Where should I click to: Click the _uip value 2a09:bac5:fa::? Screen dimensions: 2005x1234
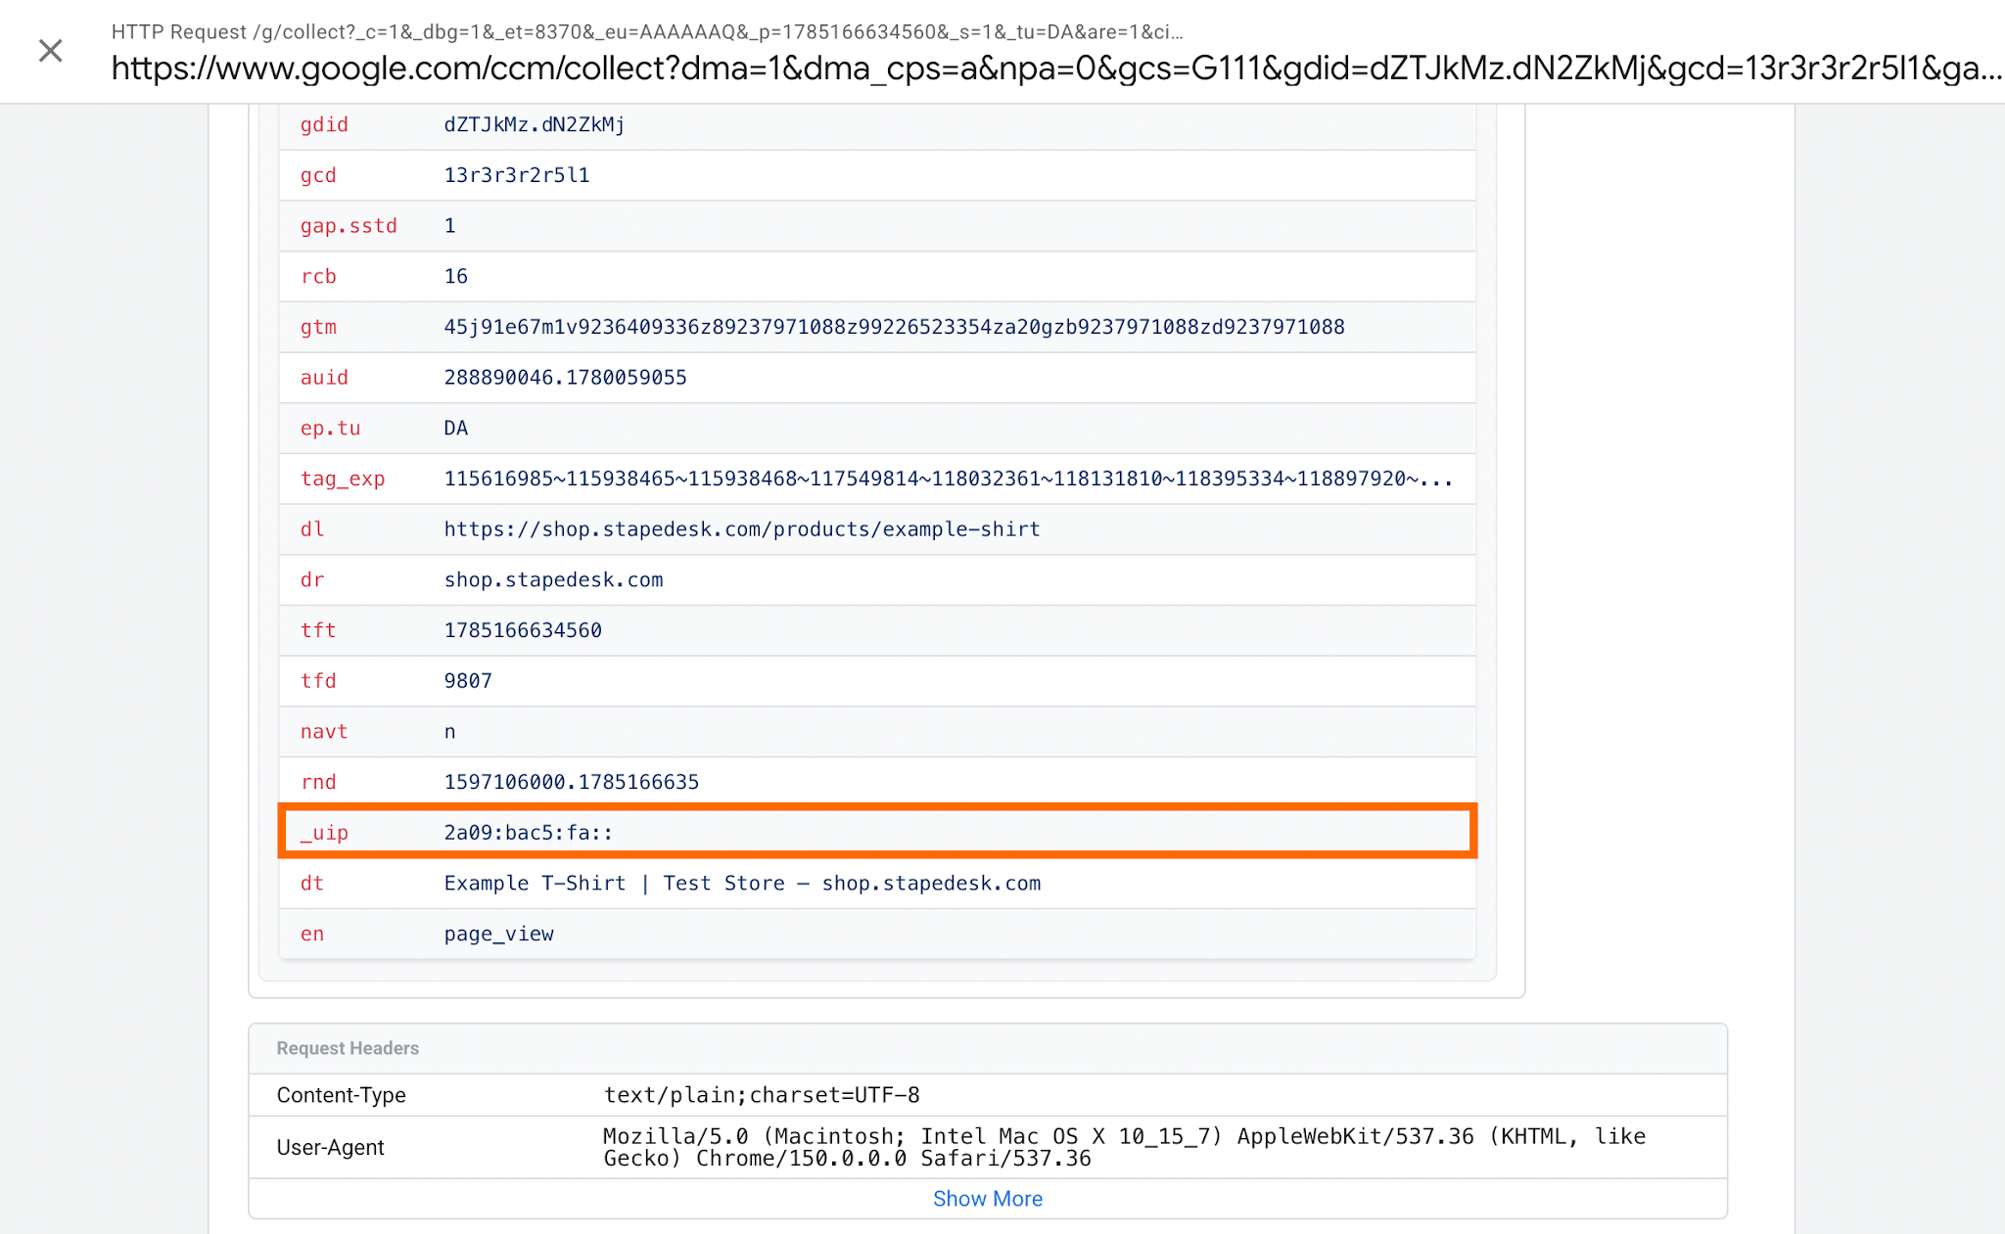(x=529, y=833)
